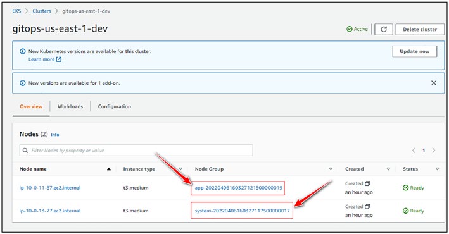Open the Nodes Info link

(x=55, y=135)
